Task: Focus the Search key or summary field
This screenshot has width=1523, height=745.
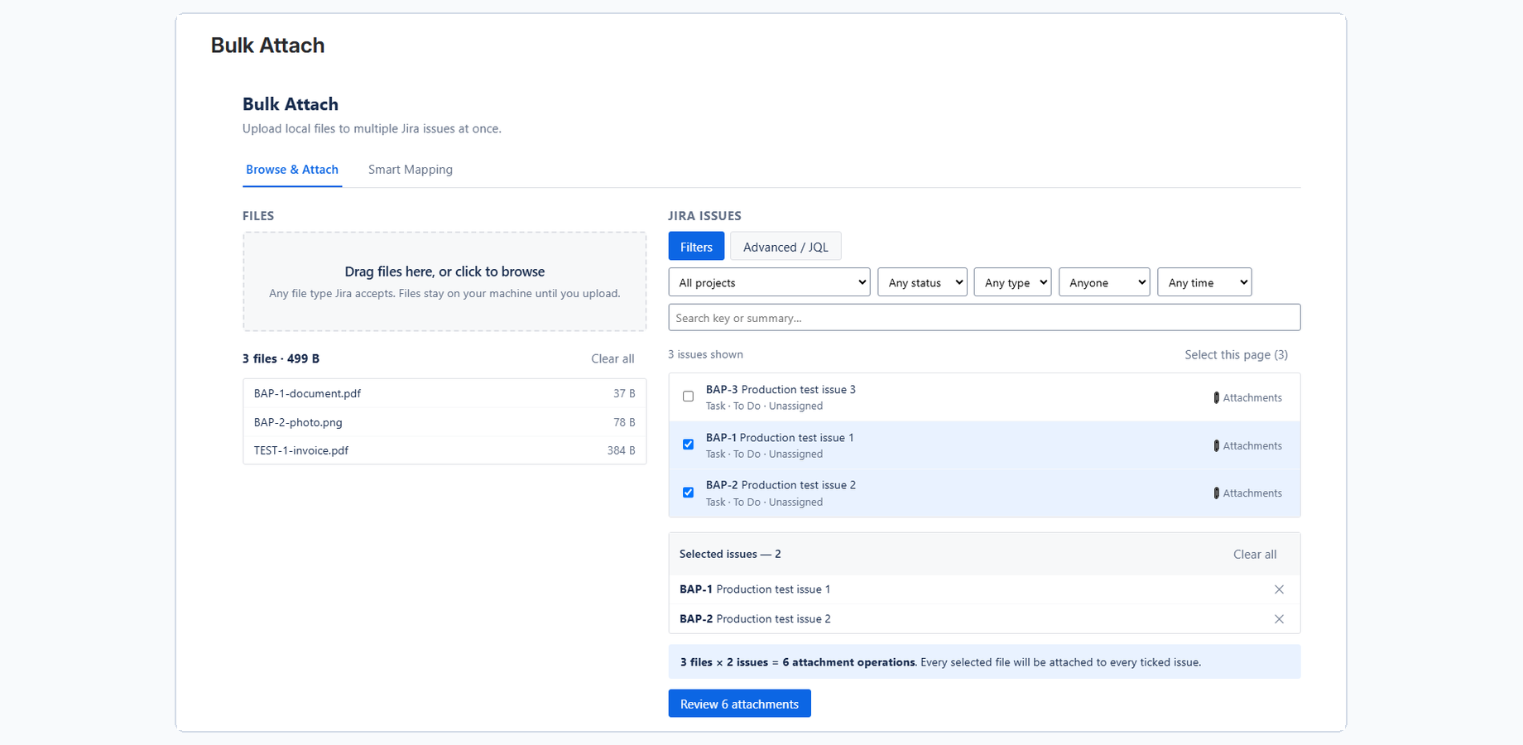Action: tap(984, 318)
